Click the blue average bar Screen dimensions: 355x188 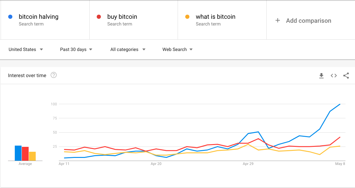(x=18, y=153)
